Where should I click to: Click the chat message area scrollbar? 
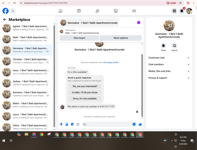point(142,85)
